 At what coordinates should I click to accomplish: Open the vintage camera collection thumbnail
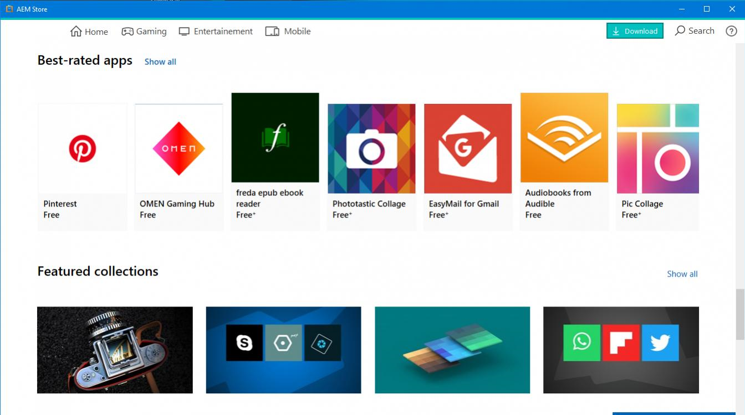115,350
